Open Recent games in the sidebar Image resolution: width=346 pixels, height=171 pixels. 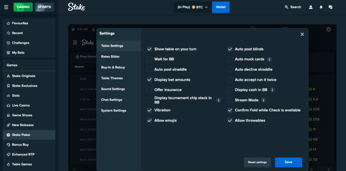(x=29, y=33)
